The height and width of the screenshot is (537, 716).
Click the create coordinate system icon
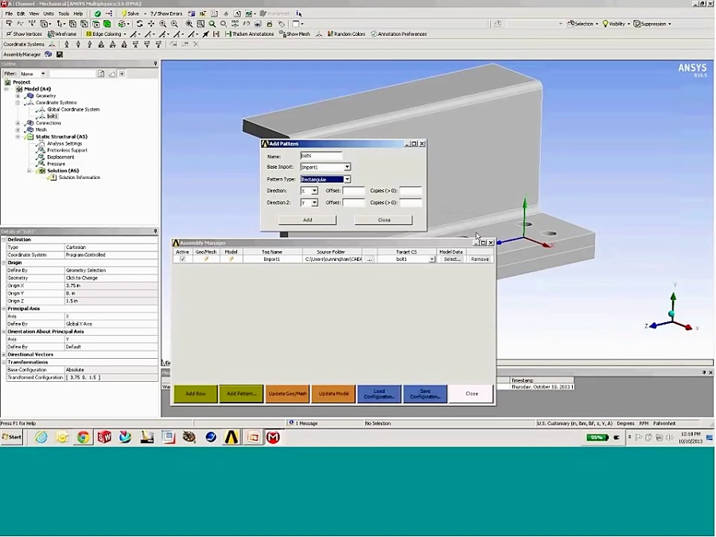(x=52, y=45)
